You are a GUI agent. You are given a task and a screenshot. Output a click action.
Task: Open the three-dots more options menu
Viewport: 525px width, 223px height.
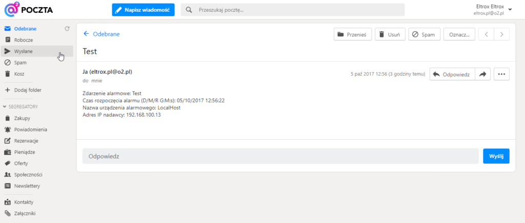(501, 74)
